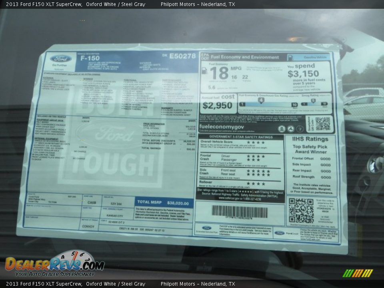Click the leftmost circular EPA badge icon
This screenshot has height=288, width=384.
(282, 128)
